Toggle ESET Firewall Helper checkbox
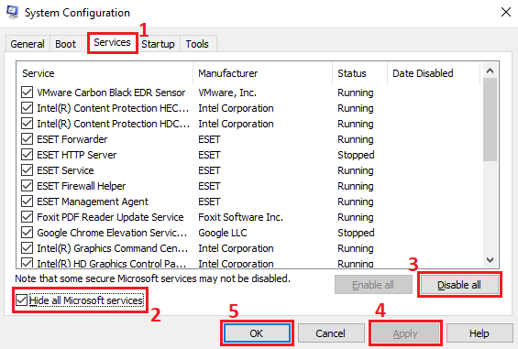518x349 pixels. pyautogui.click(x=27, y=186)
